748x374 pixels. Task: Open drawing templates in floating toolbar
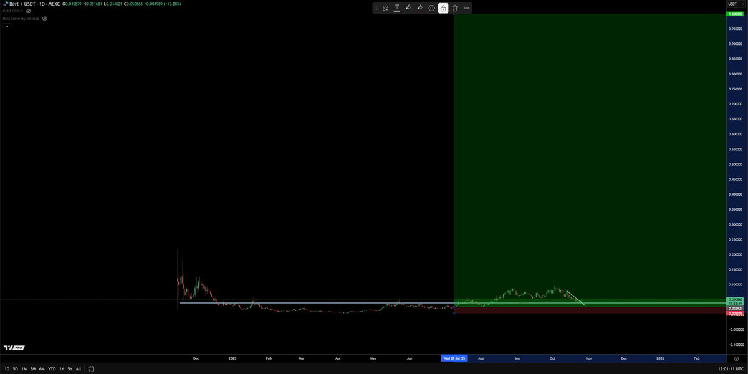pyautogui.click(x=385, y=8)
